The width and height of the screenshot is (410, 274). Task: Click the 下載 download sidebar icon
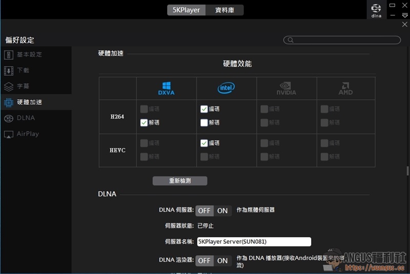point(9,71)
